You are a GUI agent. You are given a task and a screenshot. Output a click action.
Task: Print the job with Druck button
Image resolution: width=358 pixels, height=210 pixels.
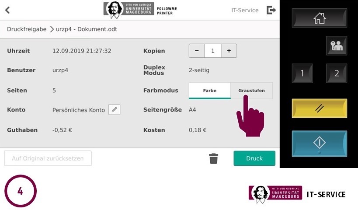click(254, 158)
